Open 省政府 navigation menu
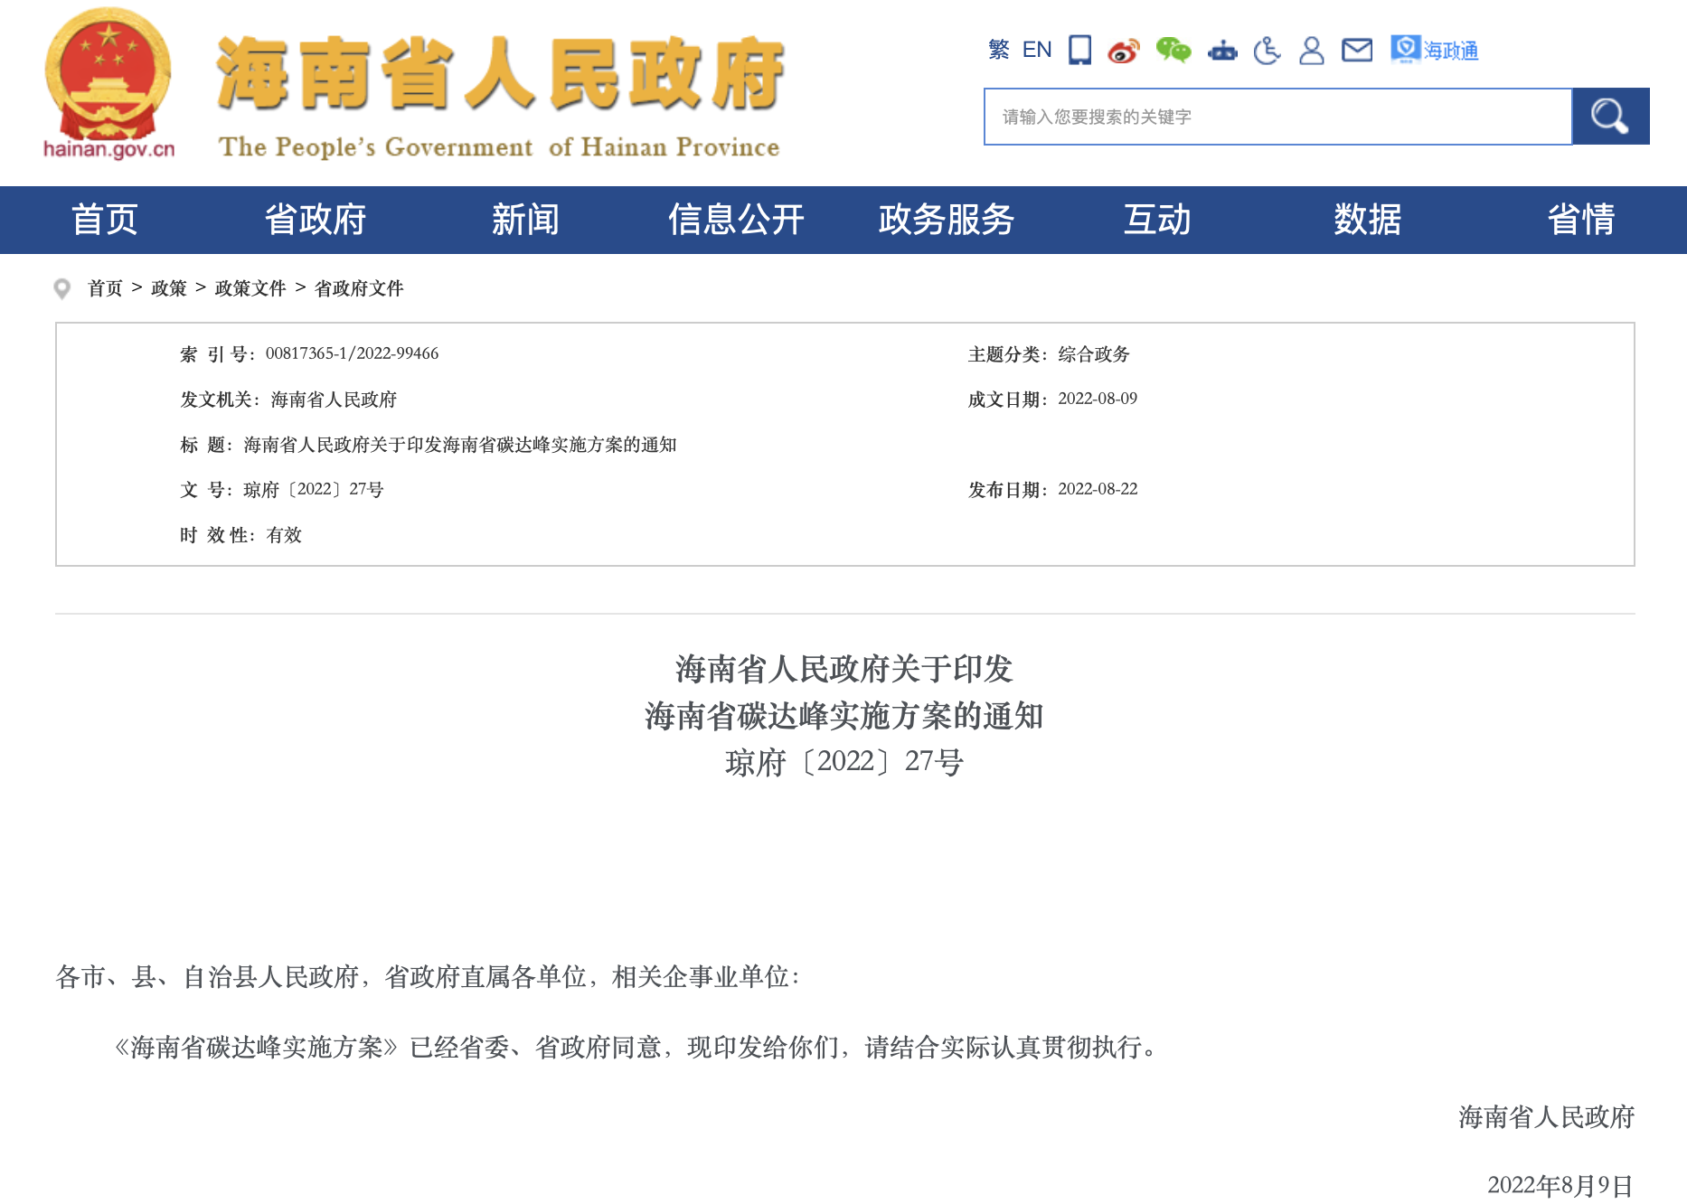This screenshot has width=1687, height=1204. (316, 220)
